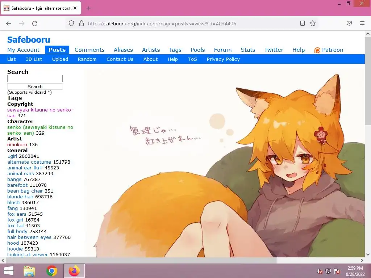The image size is (371, 278).
Task: Open the fox tail tag
Action: (x=15, y=226)
